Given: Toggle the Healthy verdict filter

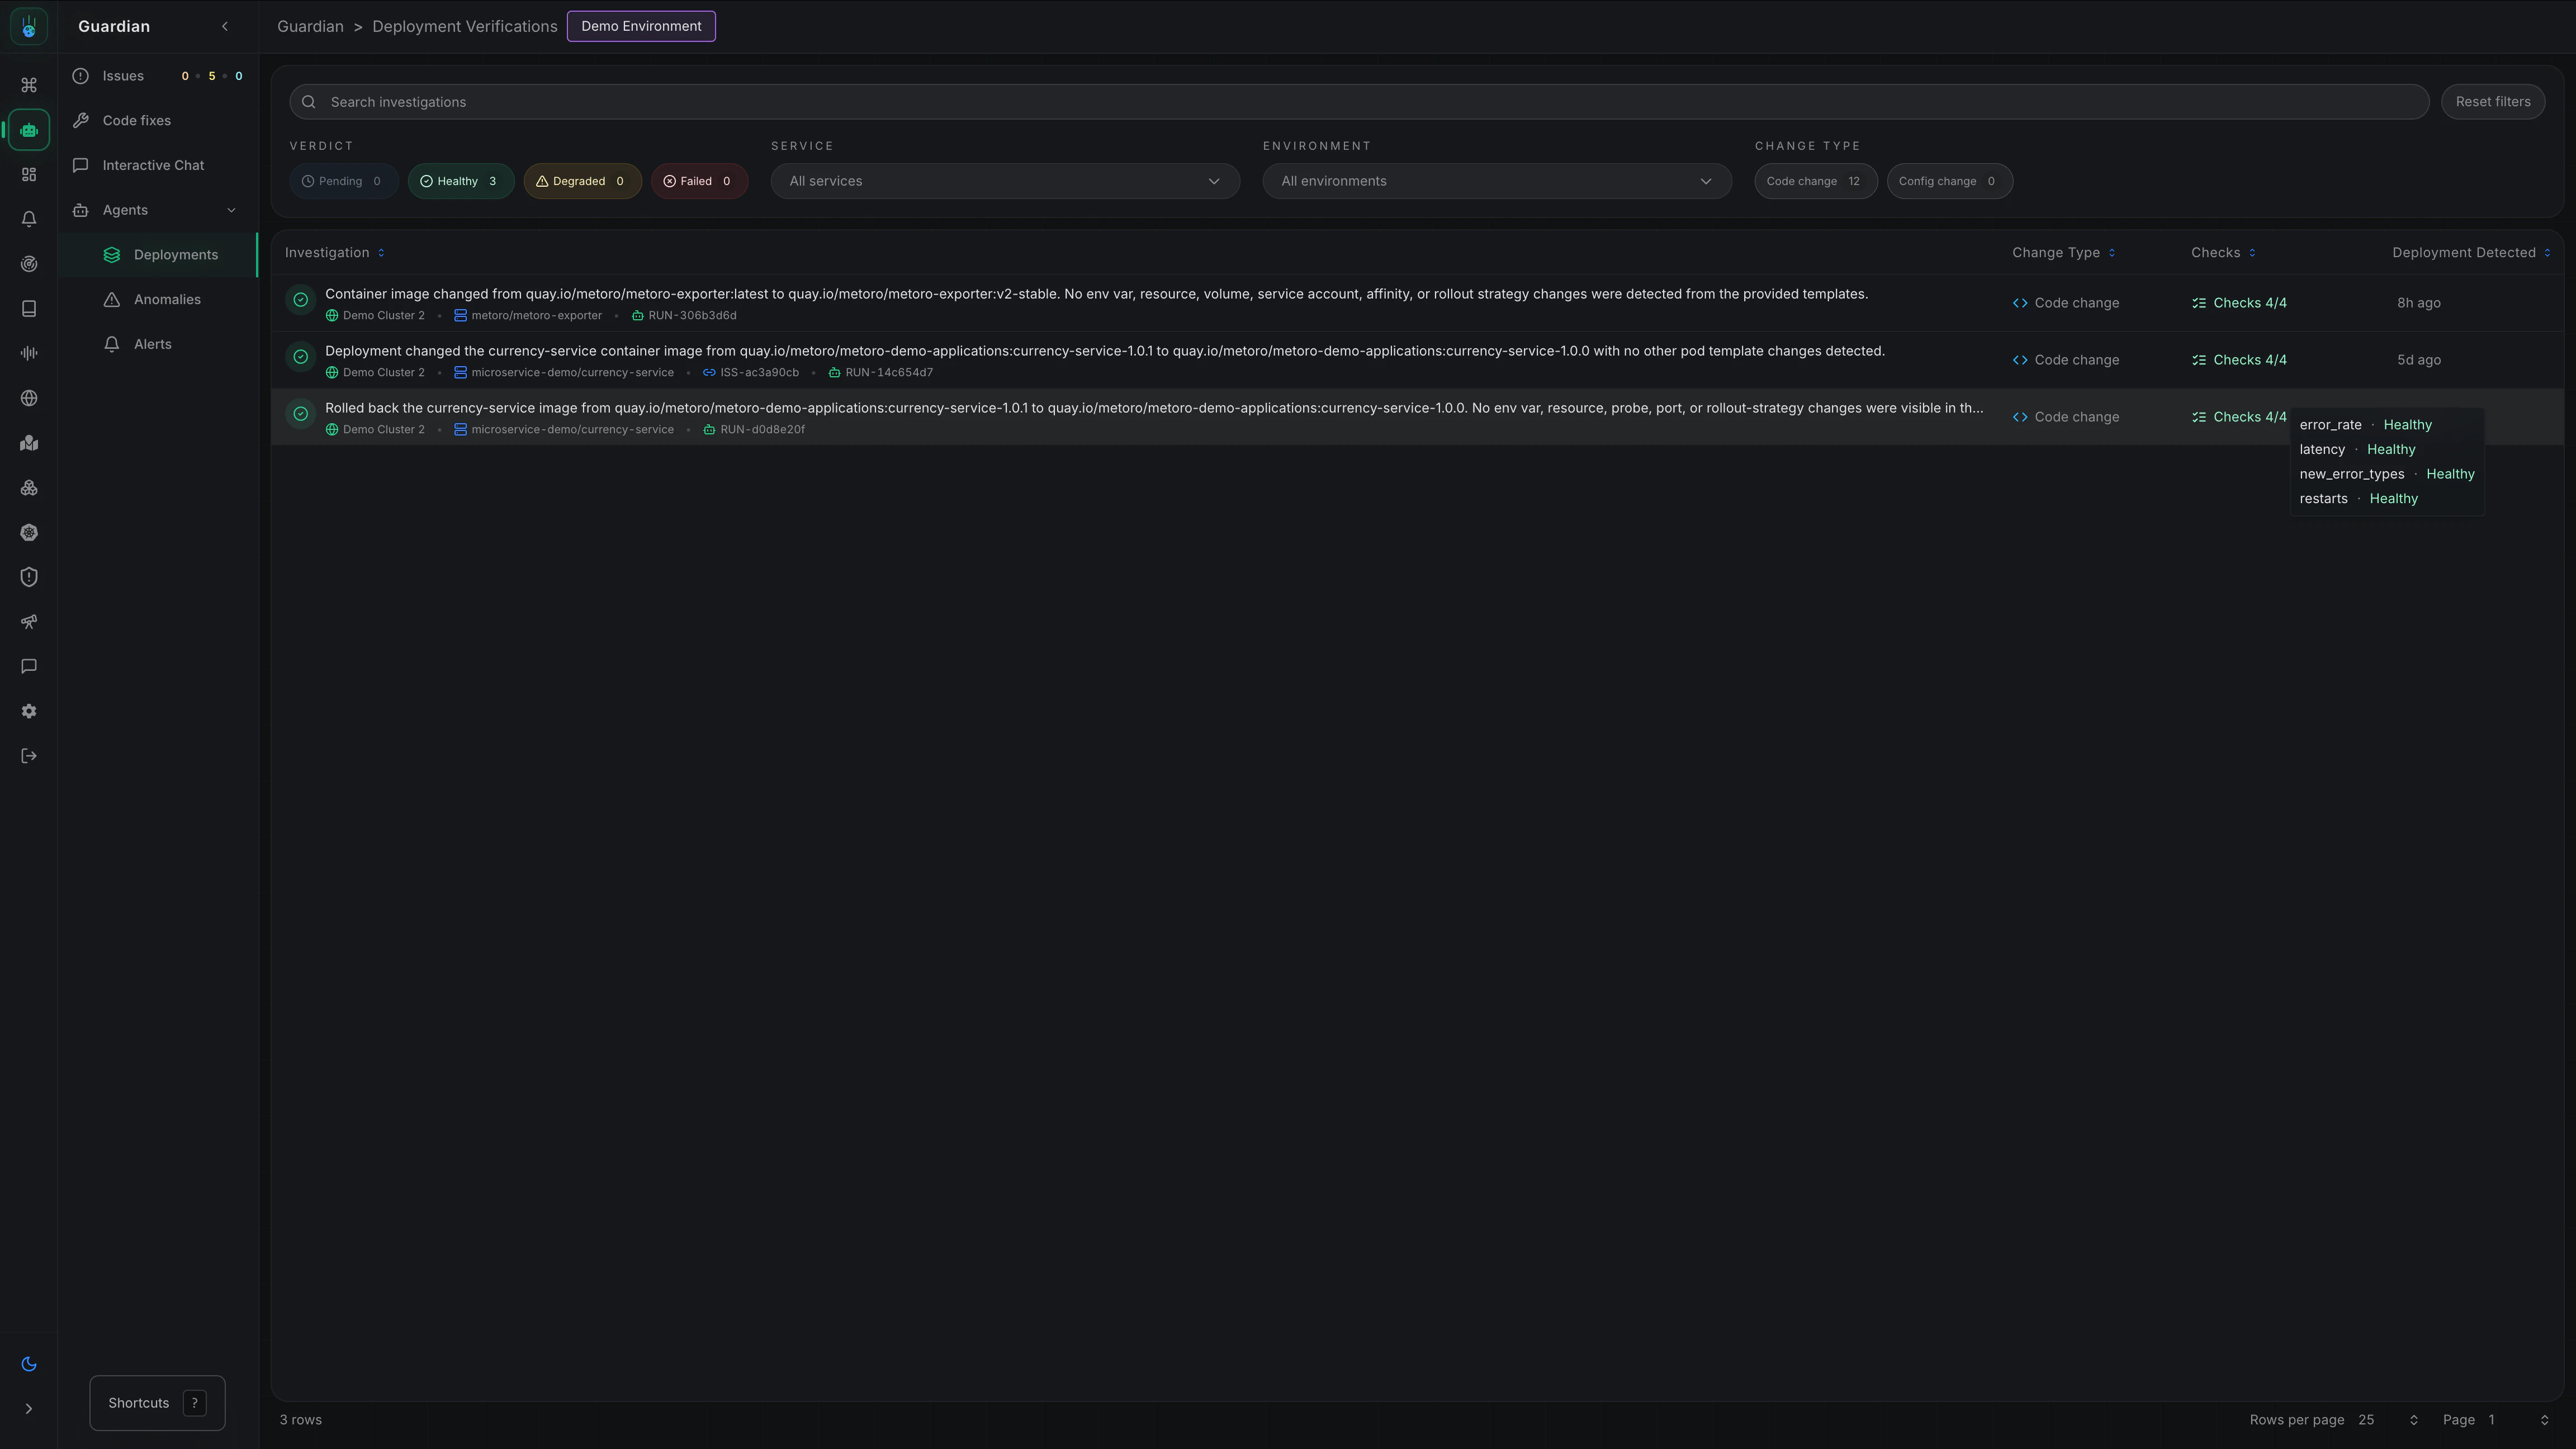Looking at the screenshot, I should (x=460, y=181).
